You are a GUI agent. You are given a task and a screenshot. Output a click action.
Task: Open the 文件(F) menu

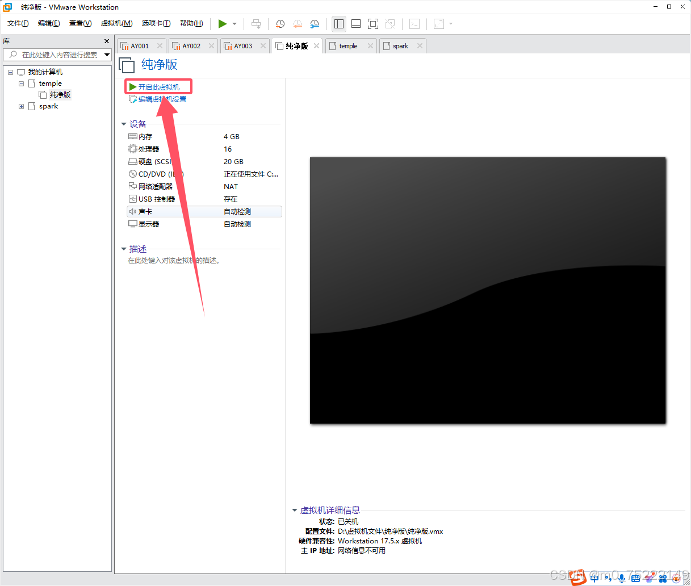coord(18,23)
